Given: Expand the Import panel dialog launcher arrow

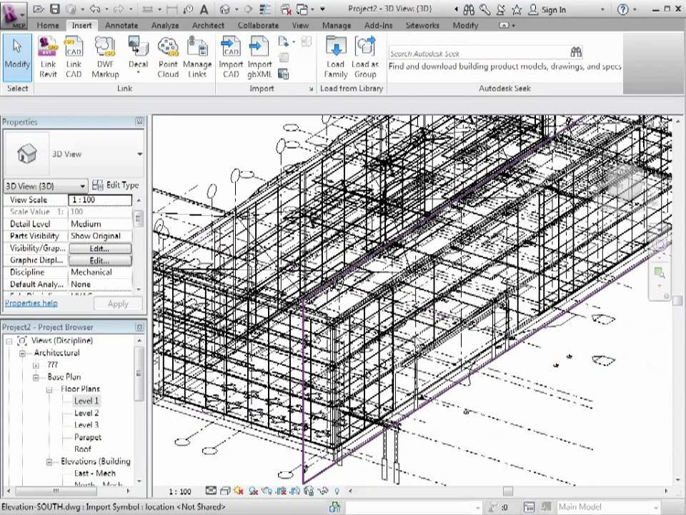Looking at the screenshot, I should coord(311,89).
